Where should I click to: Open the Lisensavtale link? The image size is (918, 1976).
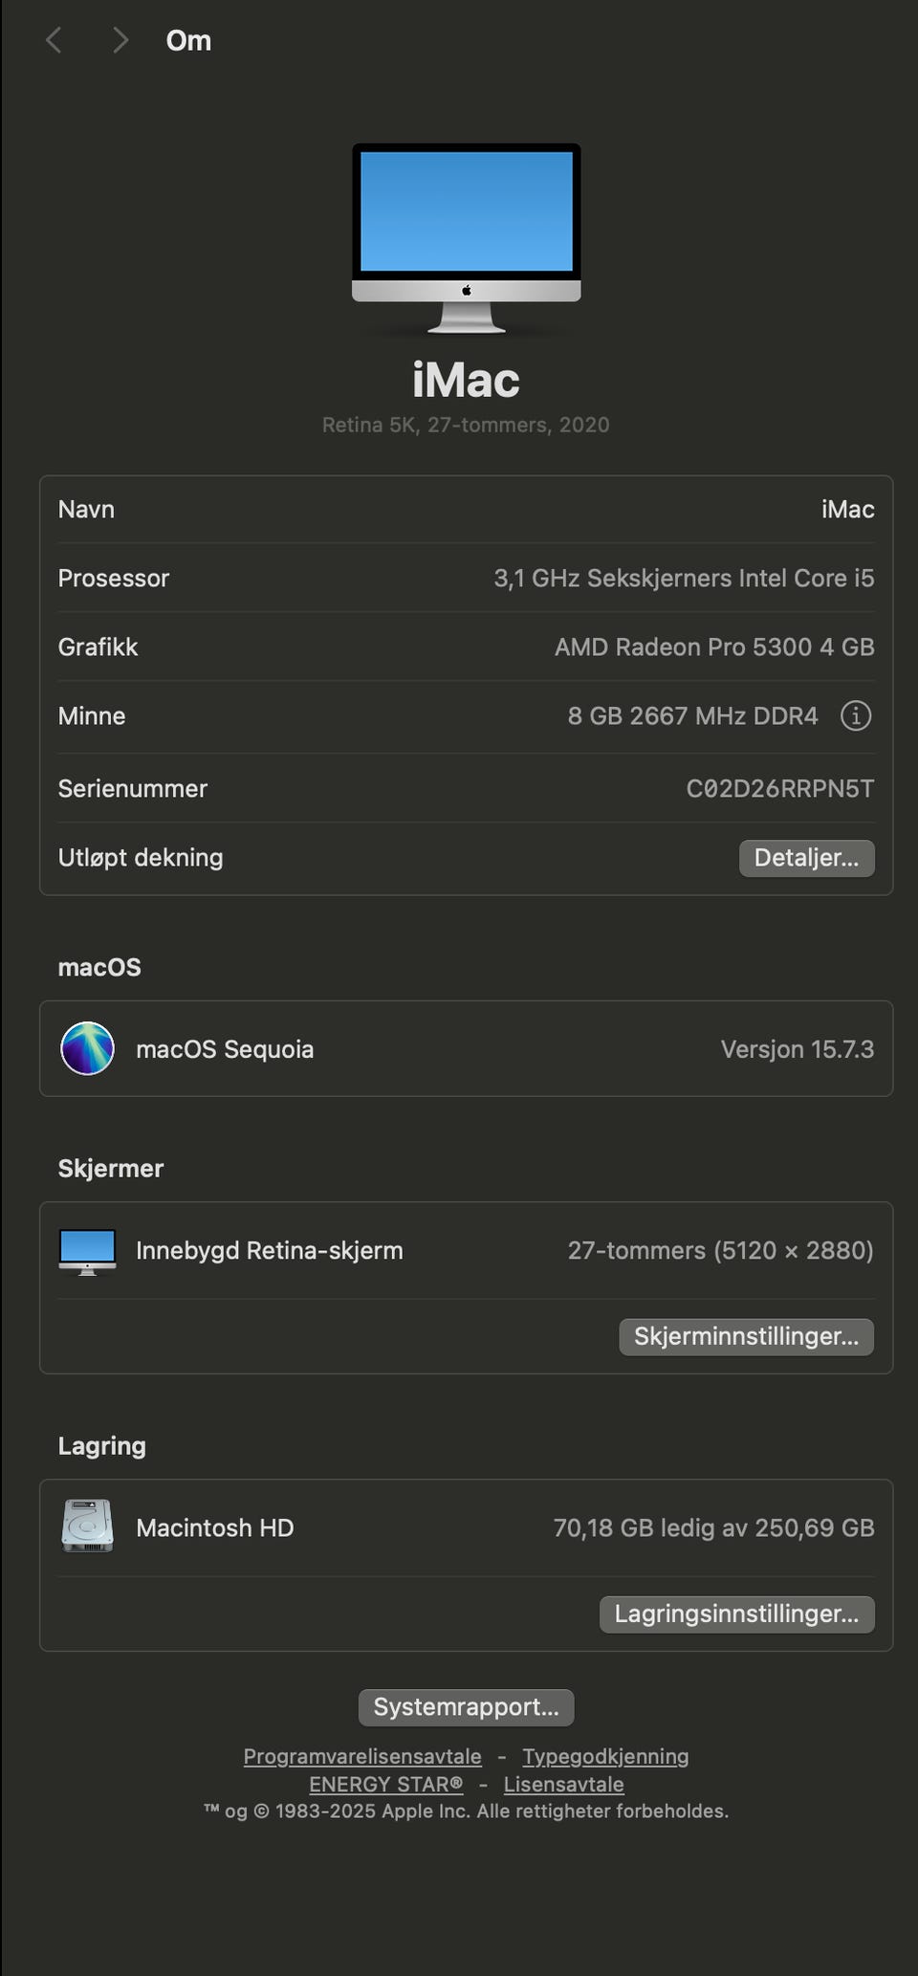563,1784
